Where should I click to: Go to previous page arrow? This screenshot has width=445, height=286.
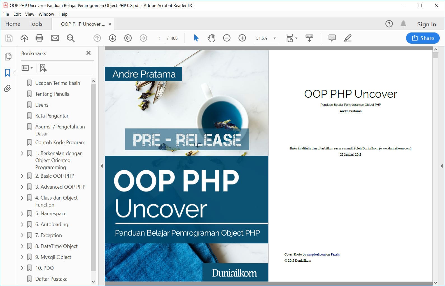tap(97, 38)
